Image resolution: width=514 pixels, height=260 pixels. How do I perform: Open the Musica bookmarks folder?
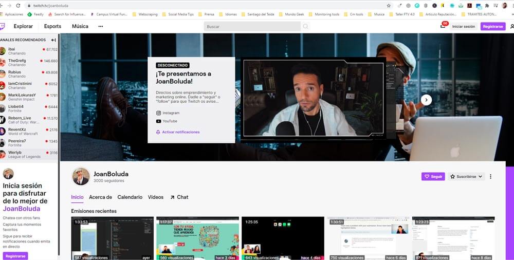pyautogui.click(x=376, y=14)
